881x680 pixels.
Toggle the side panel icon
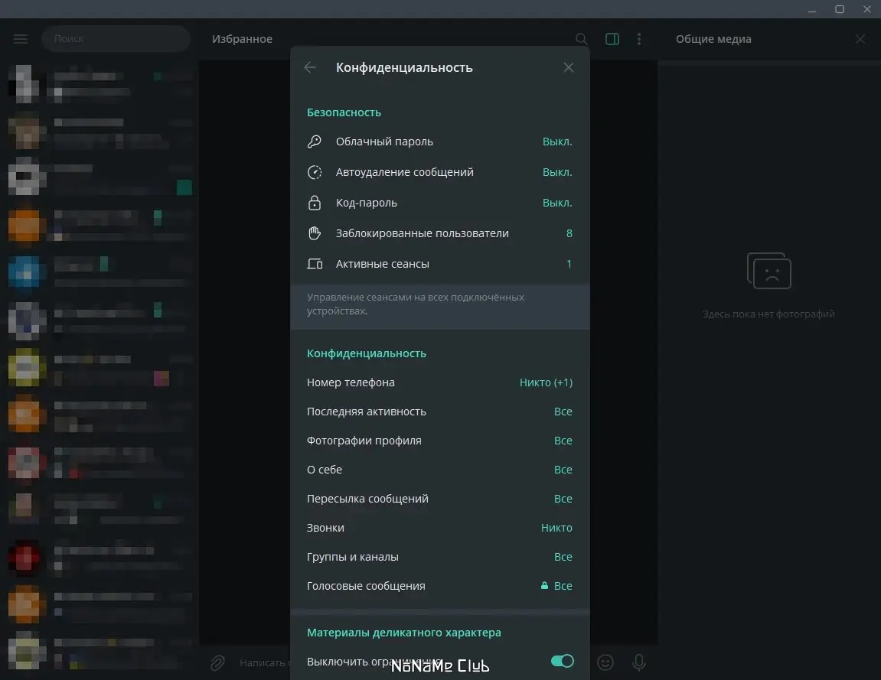tap(612, 39)
